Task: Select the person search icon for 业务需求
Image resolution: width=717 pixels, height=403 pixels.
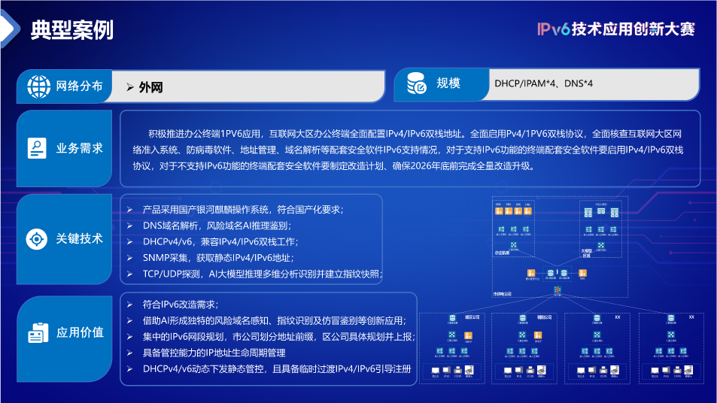Action: pos(37,148)
